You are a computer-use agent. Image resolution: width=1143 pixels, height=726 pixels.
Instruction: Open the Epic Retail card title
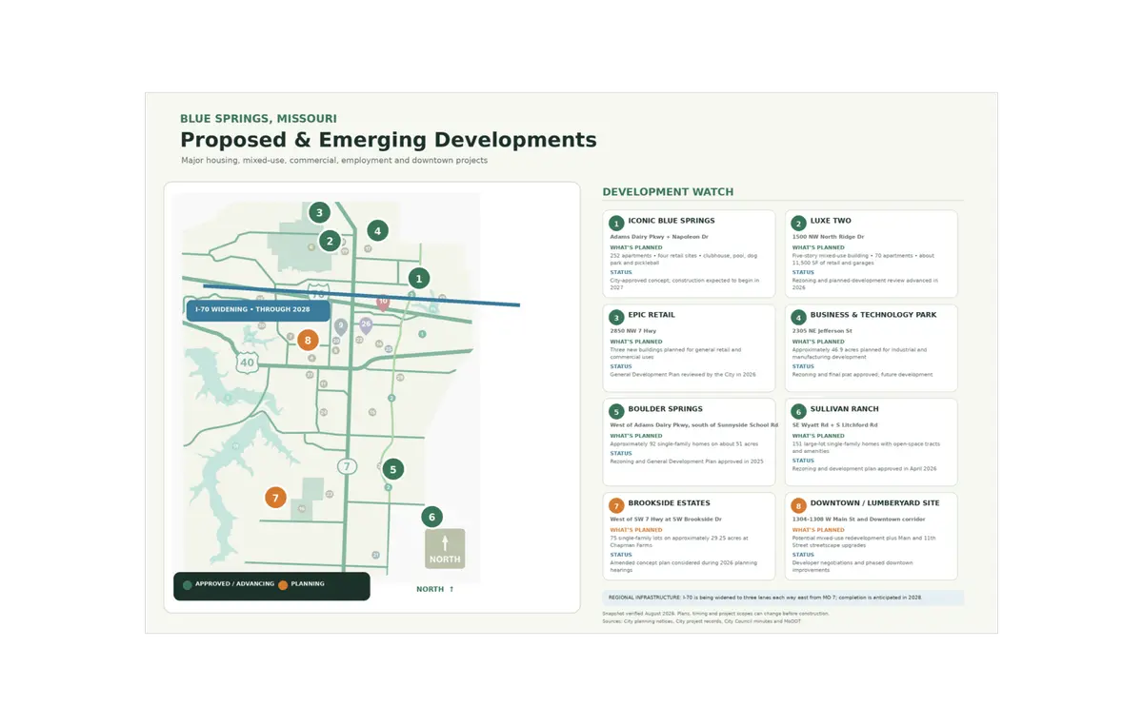[652, 315]
